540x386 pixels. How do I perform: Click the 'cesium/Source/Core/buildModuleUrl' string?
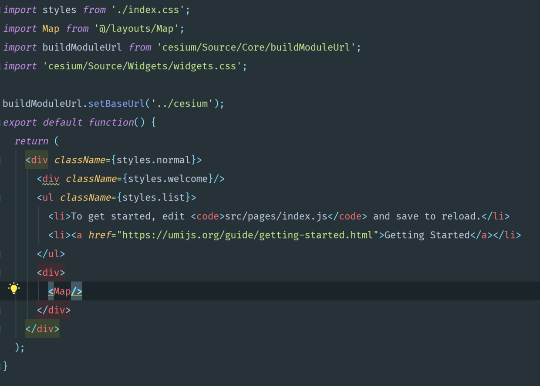pos(256,47)
